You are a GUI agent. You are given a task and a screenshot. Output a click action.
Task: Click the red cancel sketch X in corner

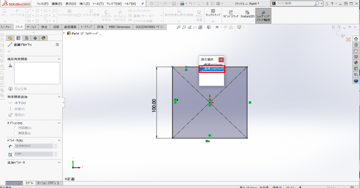tap(348, 39)
